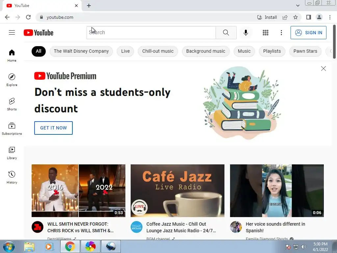Screen dimensions: 337x253
Task: Click the Install app button in address bar
Action: pyautogui.click(x=267, y=17)
